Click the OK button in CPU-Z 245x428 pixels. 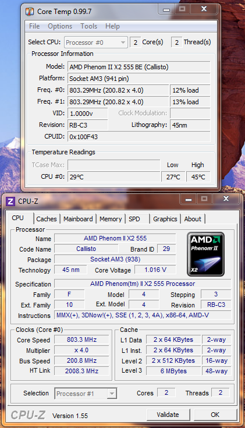pyautogui.click(x=215, y=415)
